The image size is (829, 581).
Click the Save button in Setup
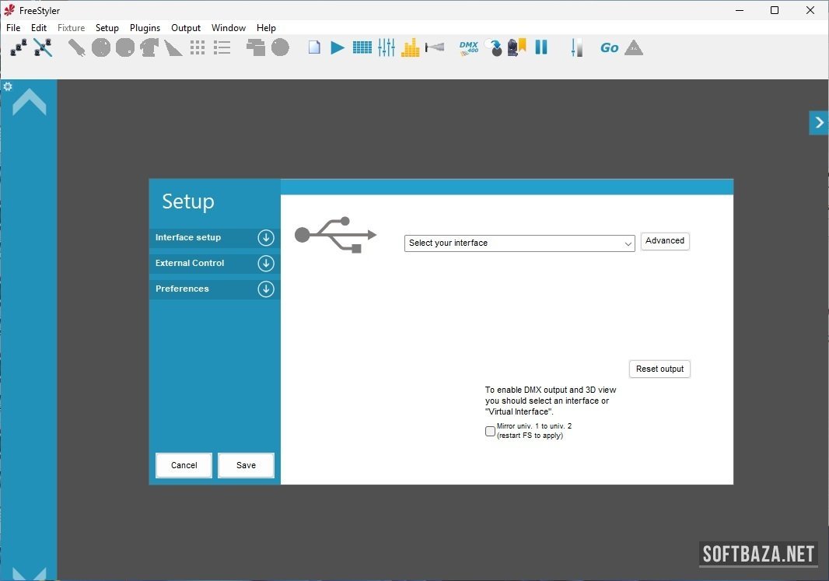coord(246,465)
